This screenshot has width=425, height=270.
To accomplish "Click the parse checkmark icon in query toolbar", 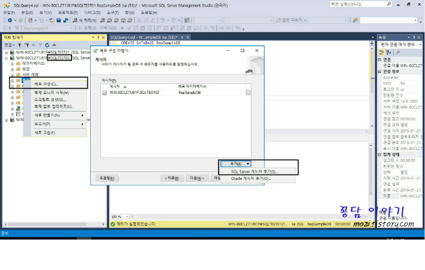I will click(x=129, y=28).
